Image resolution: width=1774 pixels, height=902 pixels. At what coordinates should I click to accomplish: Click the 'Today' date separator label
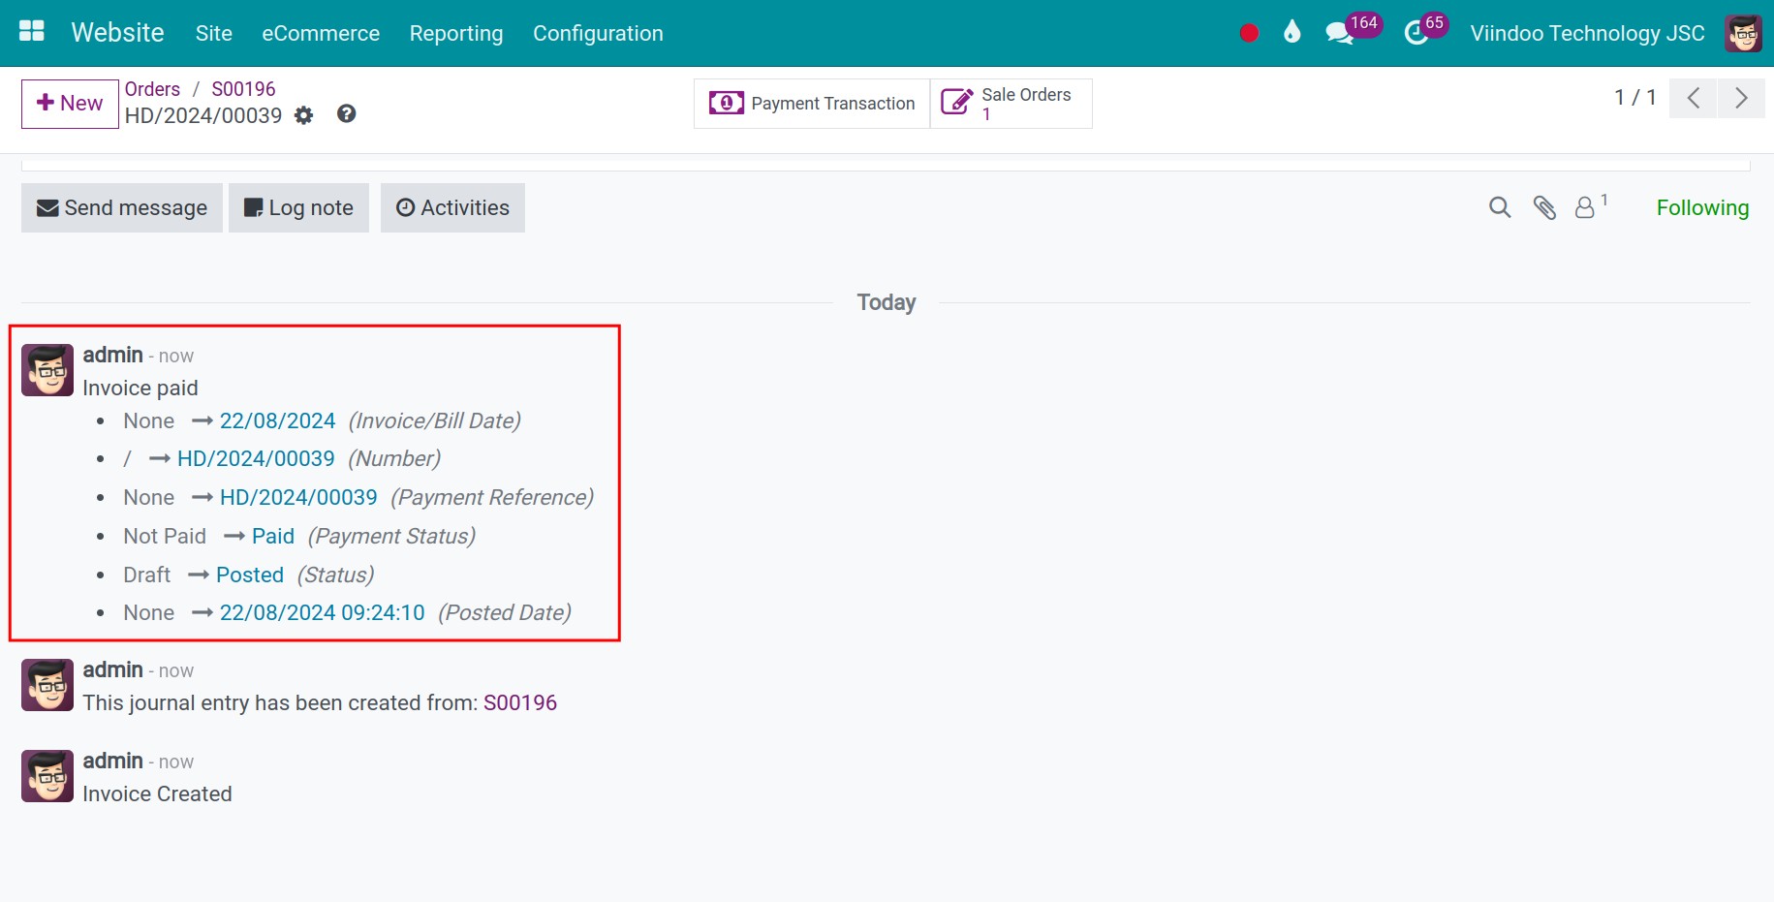pos(887,302)
